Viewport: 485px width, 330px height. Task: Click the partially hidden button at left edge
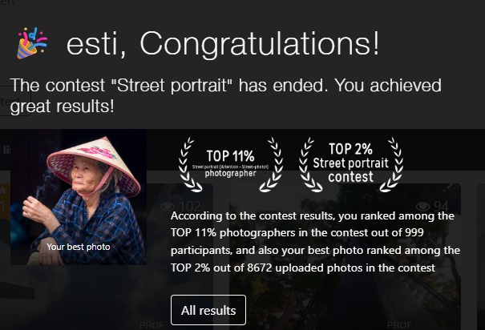(x=14, y=104)
